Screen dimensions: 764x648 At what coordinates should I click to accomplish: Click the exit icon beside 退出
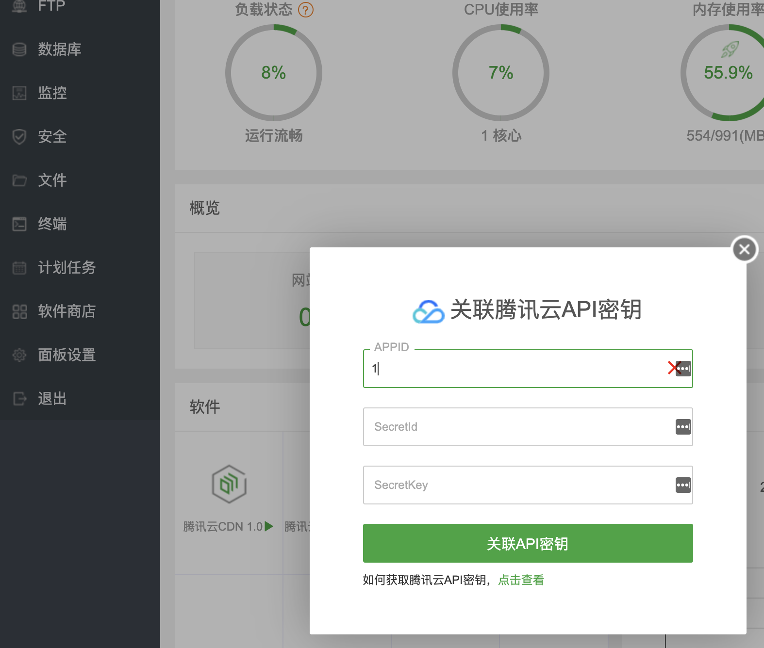click(19, 399)
